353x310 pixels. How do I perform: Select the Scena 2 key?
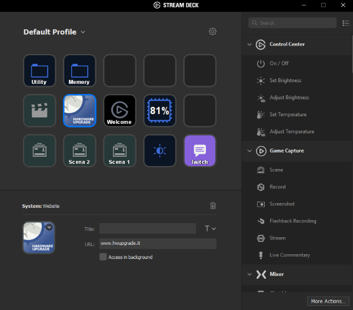[x=79, y=150]
